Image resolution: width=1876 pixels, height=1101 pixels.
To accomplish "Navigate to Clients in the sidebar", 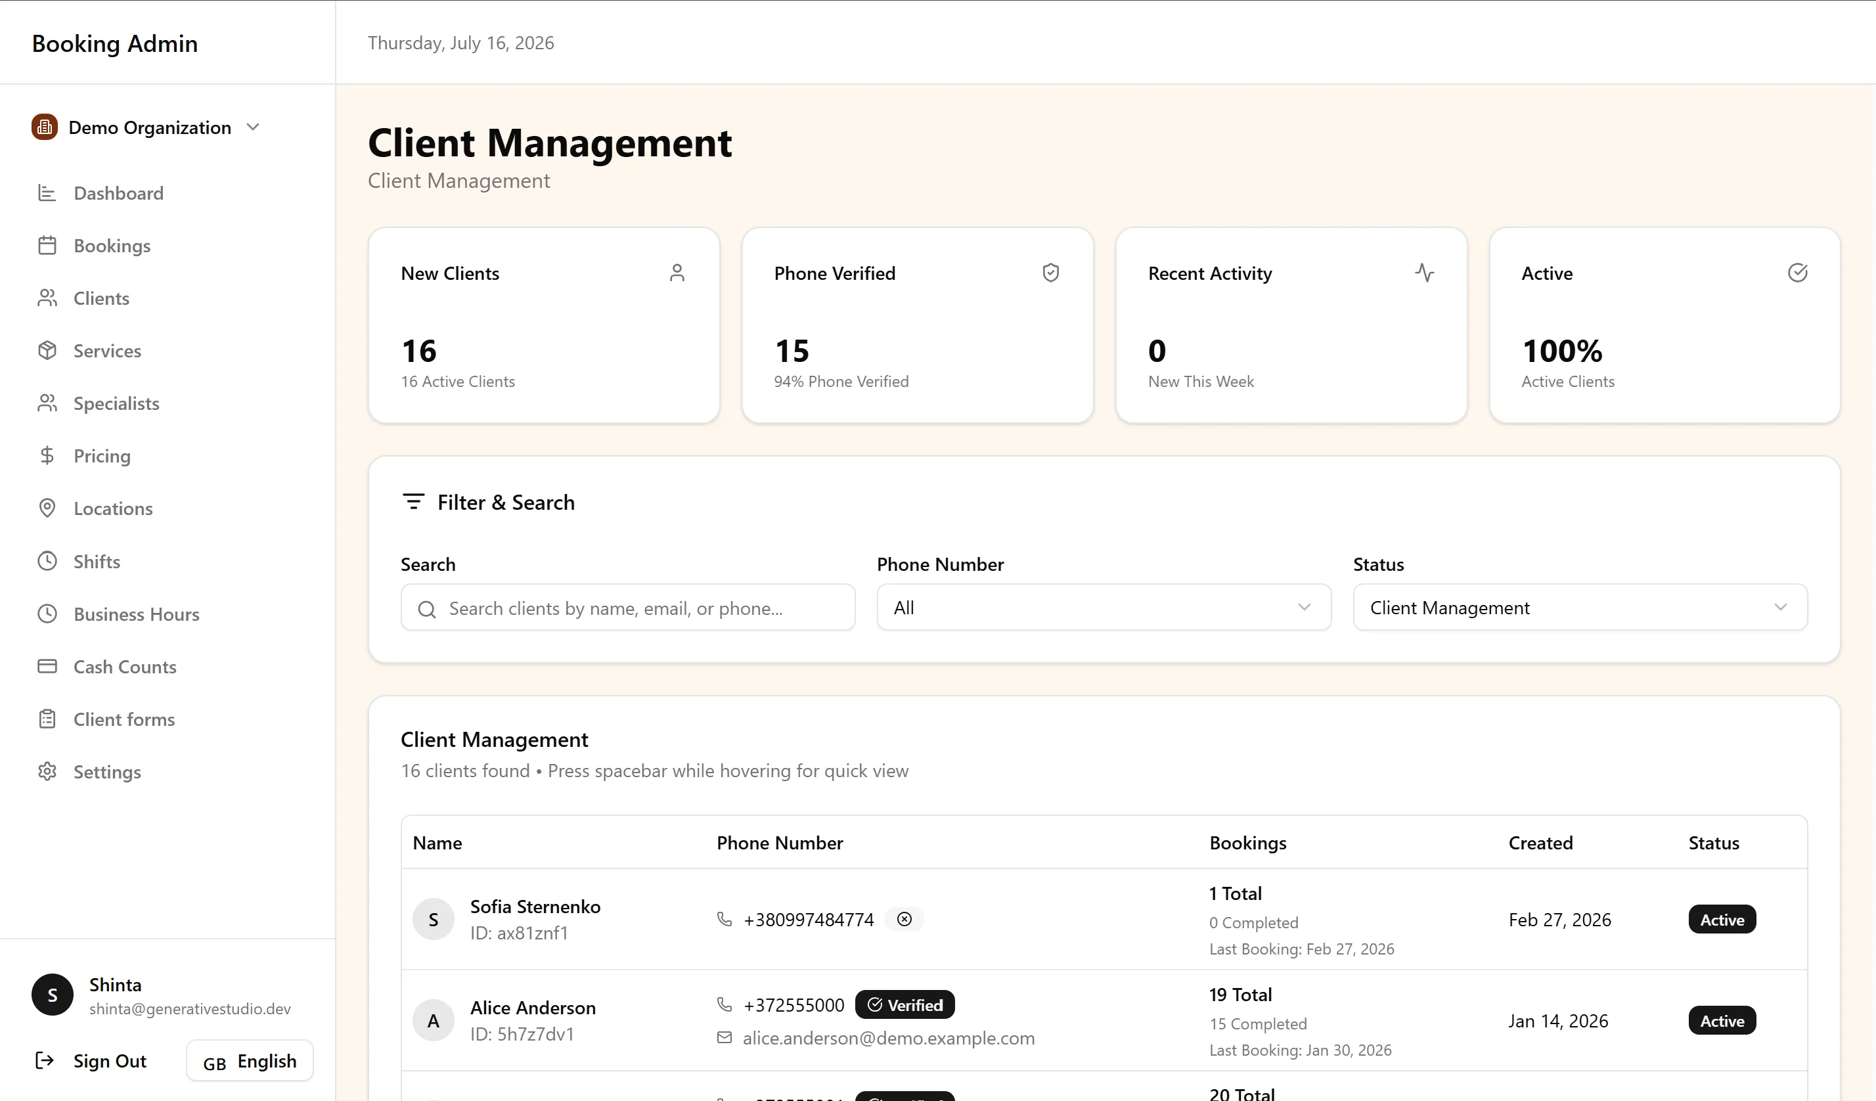I will pos(101,298).
